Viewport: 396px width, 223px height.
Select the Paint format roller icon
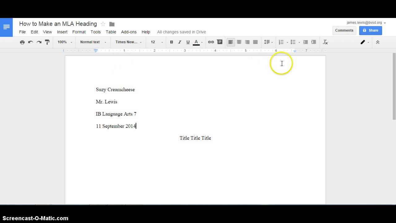[47, 42]
